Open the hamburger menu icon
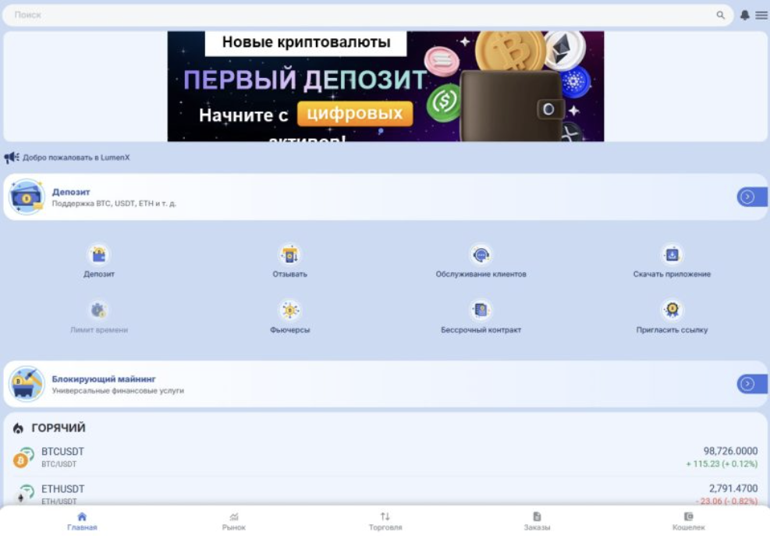 point(761,16)
